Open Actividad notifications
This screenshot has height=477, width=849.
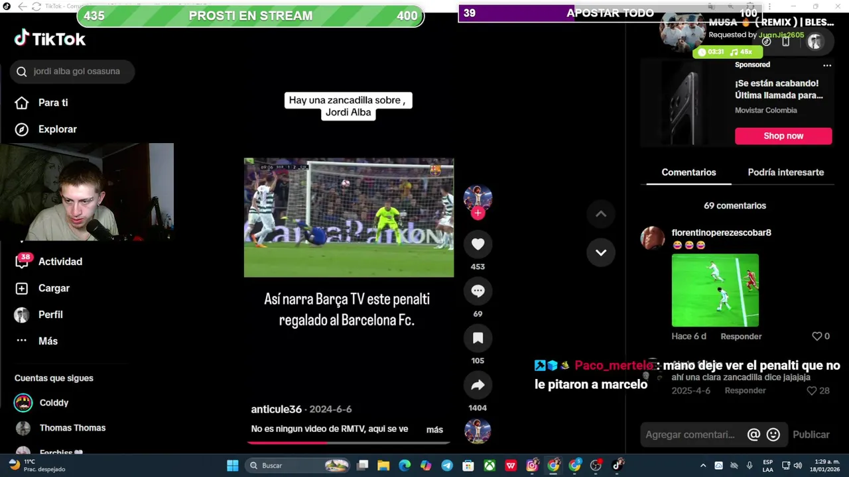(48, 262)
